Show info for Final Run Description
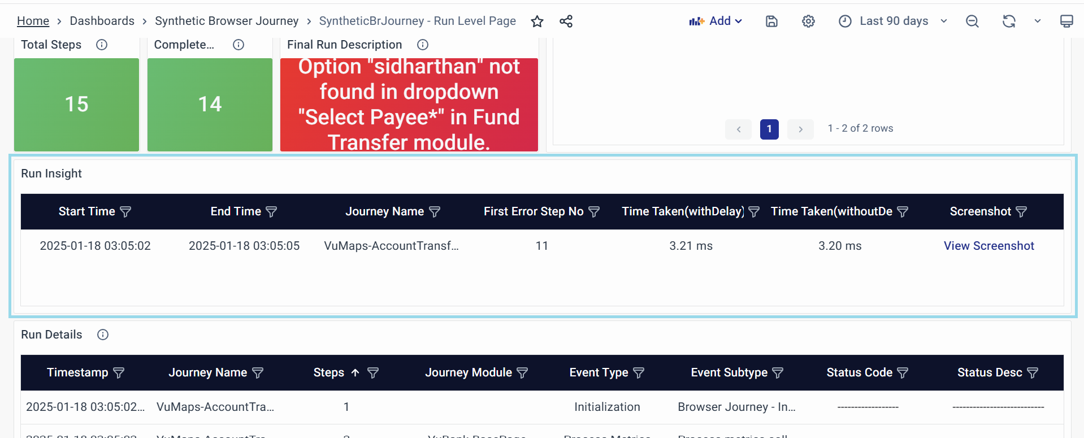The image size is (1084, 438). click(x=422, y=45)
